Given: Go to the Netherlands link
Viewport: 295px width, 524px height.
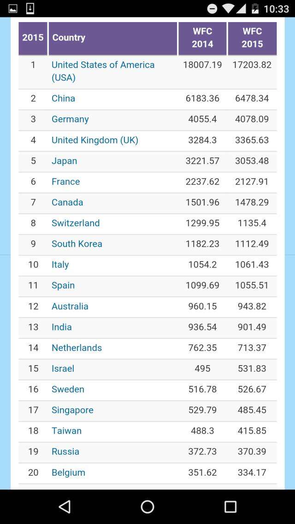Looking at the screenshot, I should coord(77,348).
